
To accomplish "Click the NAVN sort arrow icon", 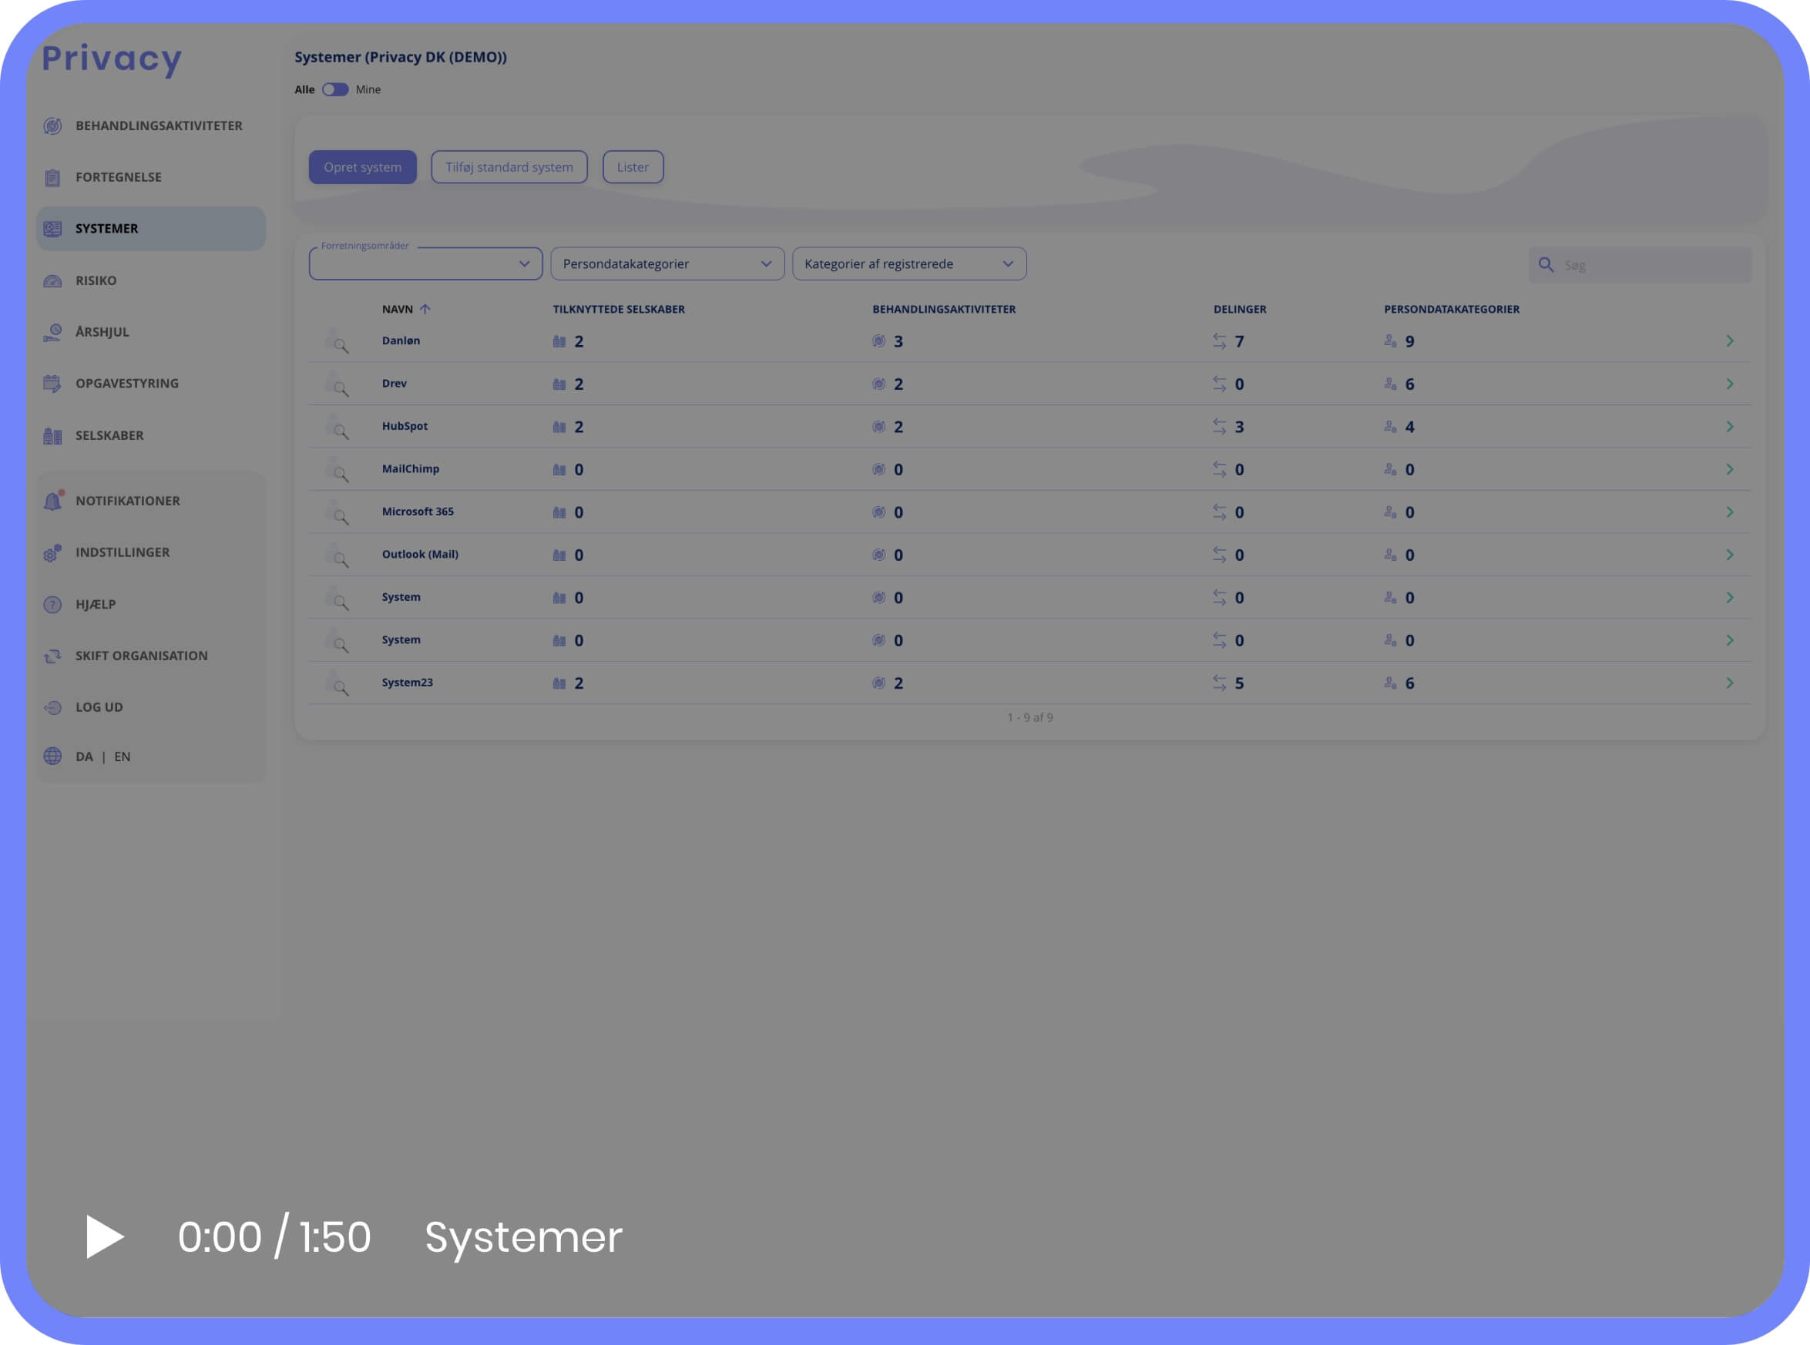I will tap(425, 310).
